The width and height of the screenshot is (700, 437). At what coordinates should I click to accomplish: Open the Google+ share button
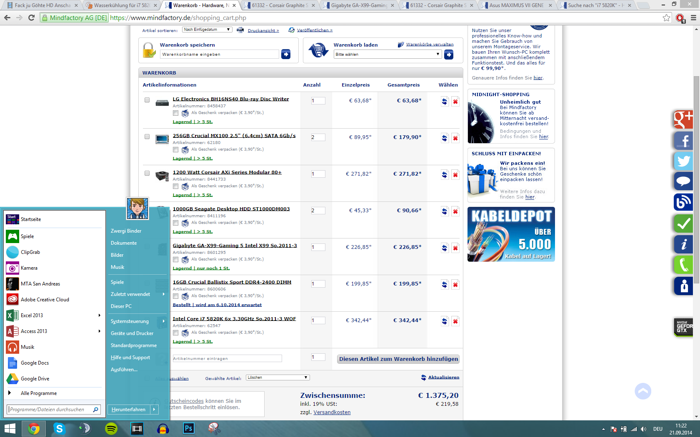coord(683,119)
